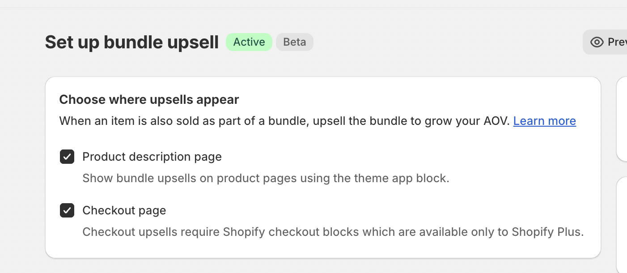Open the Learn more link

coord(545,121)
